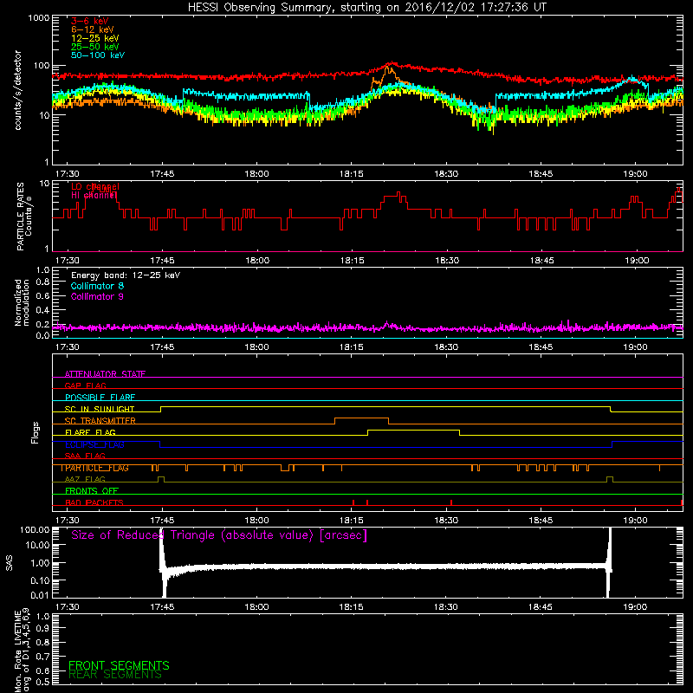Click the FRONTS OFF flag label
The height and width of the screenshot is (693, 693).
click(92, 491)
